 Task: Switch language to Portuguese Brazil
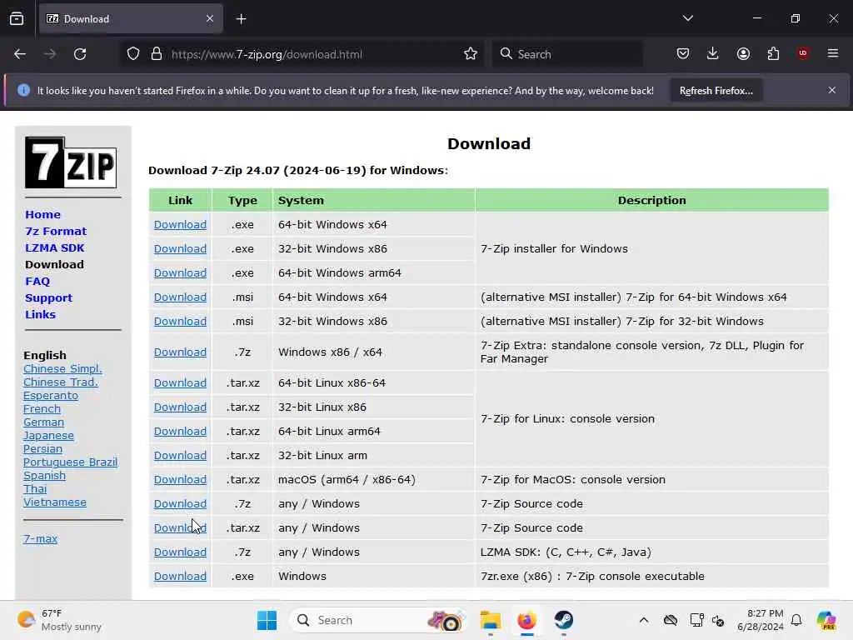click(70, 462)
